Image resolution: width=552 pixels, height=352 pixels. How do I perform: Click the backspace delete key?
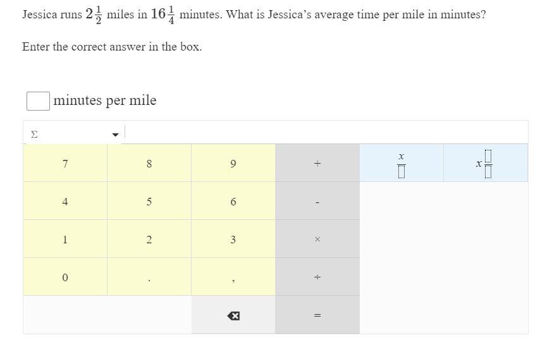click(x=233, y=315)
